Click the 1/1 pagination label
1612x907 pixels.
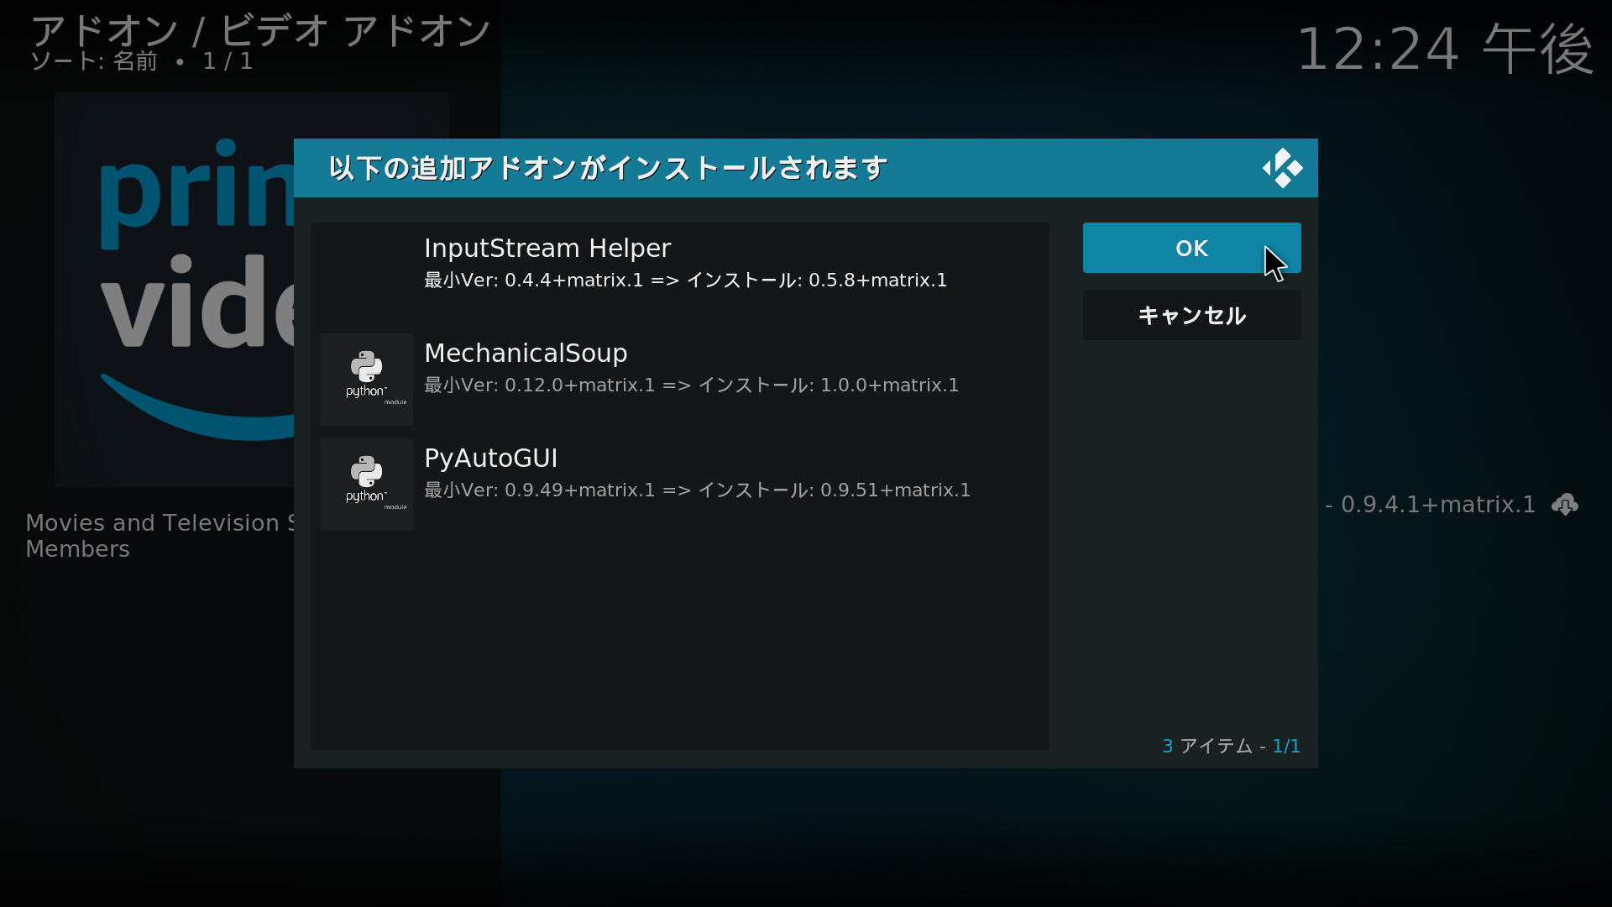pos(1285,746)
